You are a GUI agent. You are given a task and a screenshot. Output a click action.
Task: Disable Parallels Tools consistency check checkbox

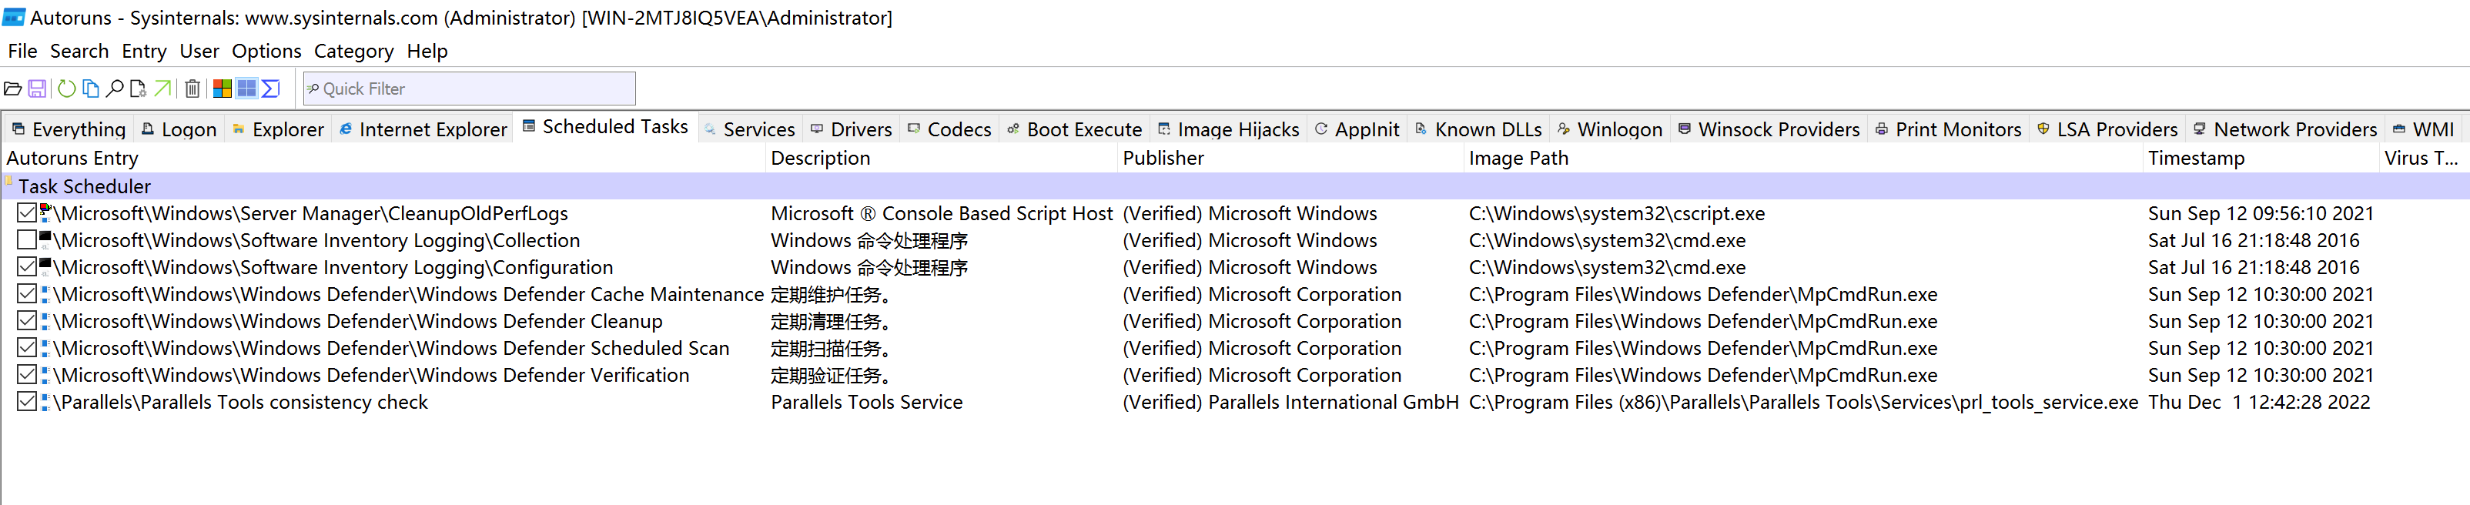pyautogui.click(x=27, y=403)
